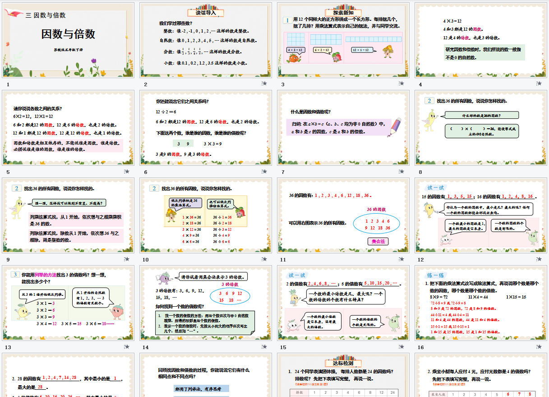The height and width of the screenshot is (397, 549).
Task: Select slide 13 about 列举的方法 for multiples of 3
Action: [x=69, y=303]
